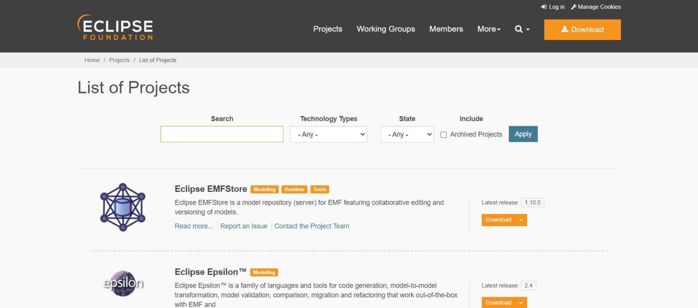Click the Download icon in the header
The image size is (698, 308).
(564, 29)
